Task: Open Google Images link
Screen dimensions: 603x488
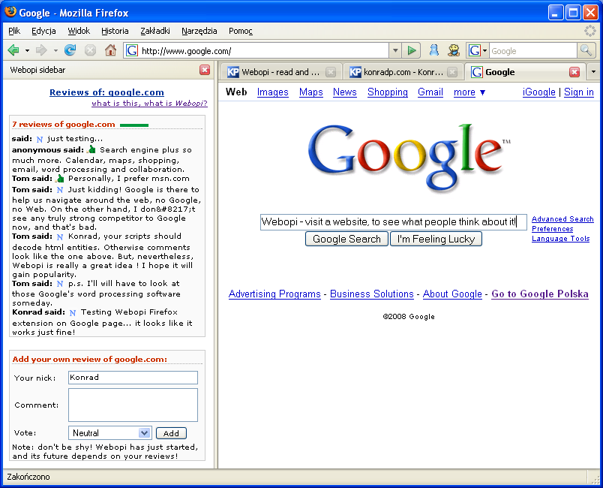Action: 273,92
